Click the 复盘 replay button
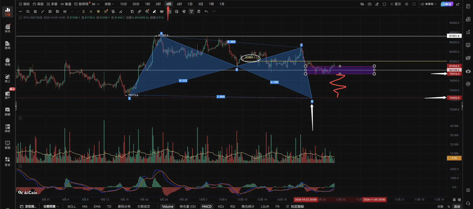Screen dimensions: 473x209 point(66,4)
